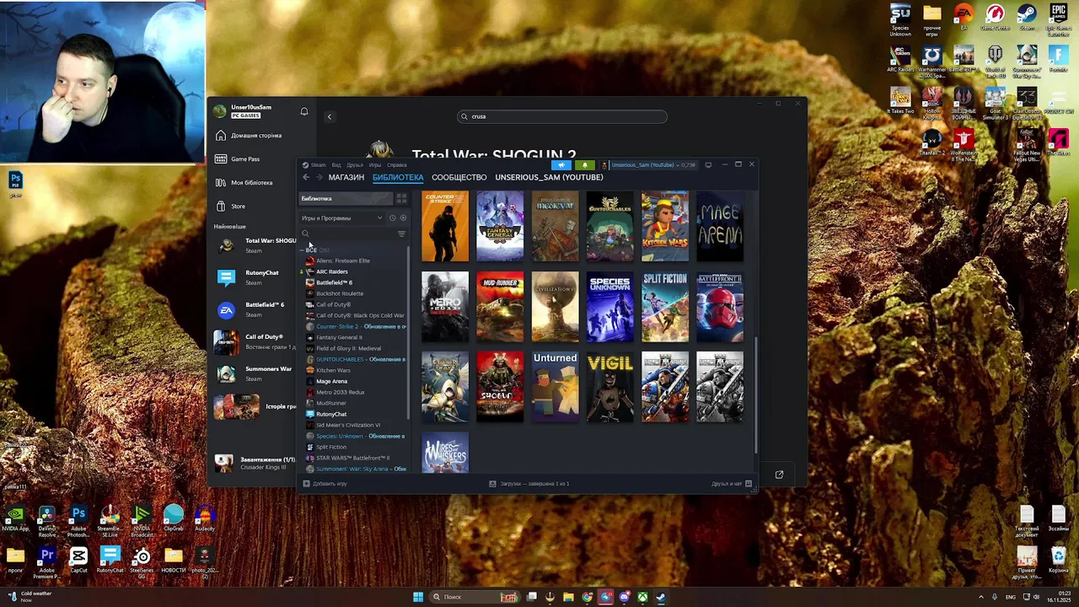Select Kitchen Wars in game list
This screenshot has width=1079, height=607.
(x=333, y=370)
